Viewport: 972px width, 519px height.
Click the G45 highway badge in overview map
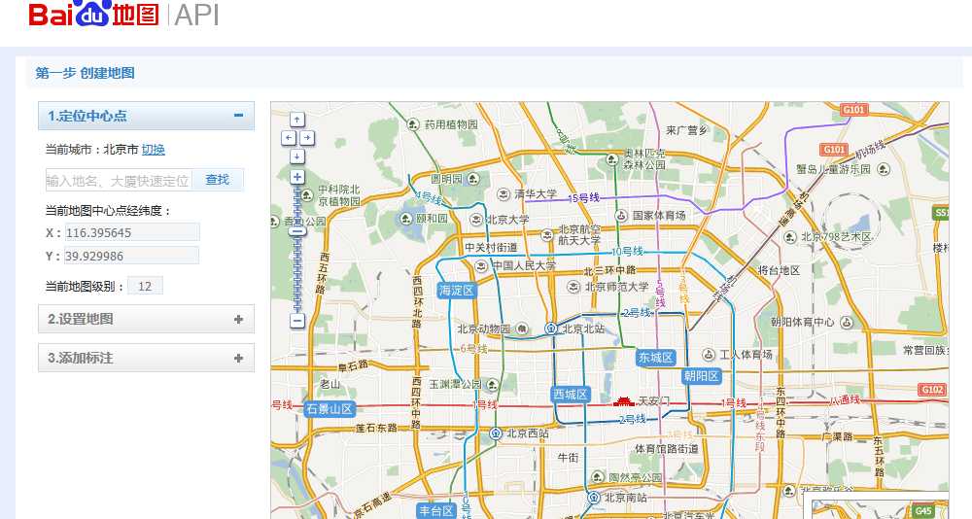point(923,511)
